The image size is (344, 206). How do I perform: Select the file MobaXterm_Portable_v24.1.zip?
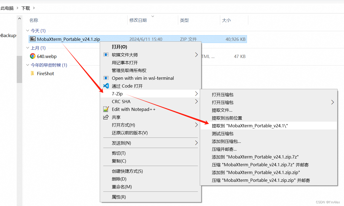(x=68, y=39)
